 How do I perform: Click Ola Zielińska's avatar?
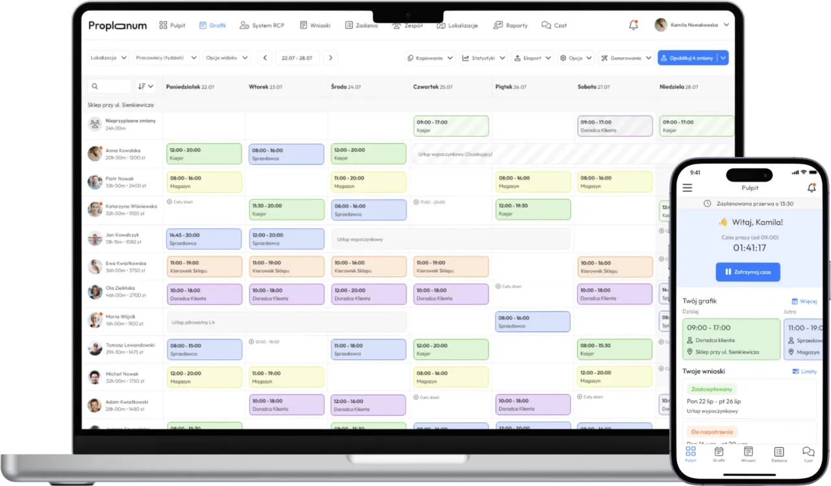point(95,292)
